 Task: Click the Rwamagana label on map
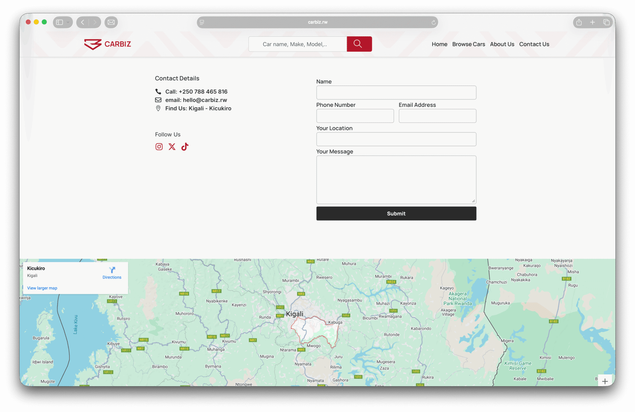[390, 317]
